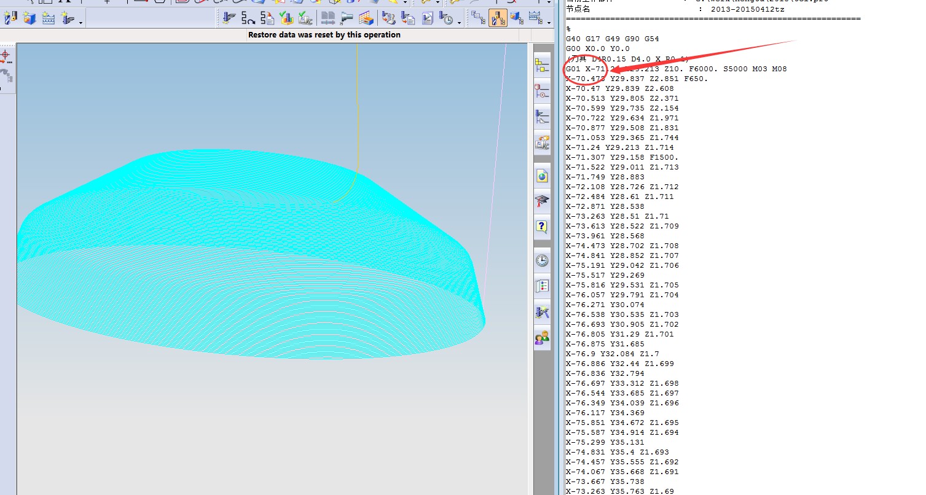This screenshot has height=495, width=926.
Task: Open the Help question mark tab
Action: point(542,227)
